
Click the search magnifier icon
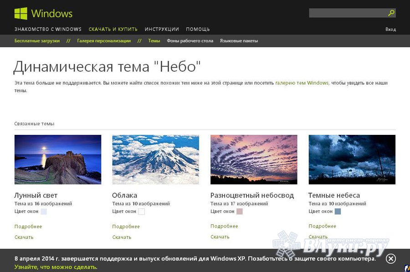click(x=391, y=13)
